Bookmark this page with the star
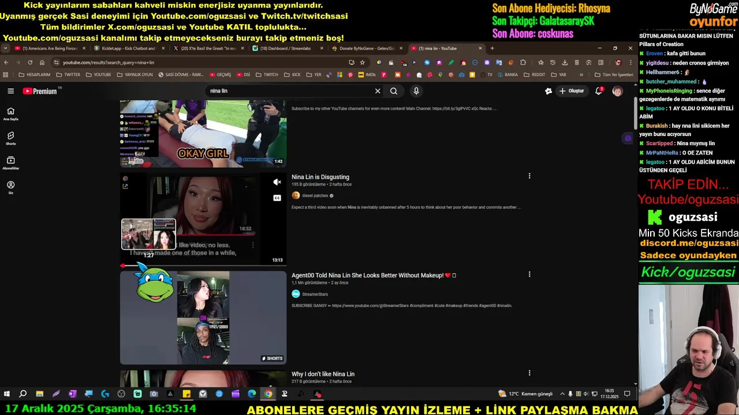Viewport: 739px width, 415px height. (362, 62)
